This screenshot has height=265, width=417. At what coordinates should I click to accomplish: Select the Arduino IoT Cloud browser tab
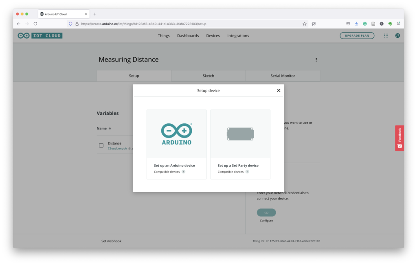[x=64, y=14]
